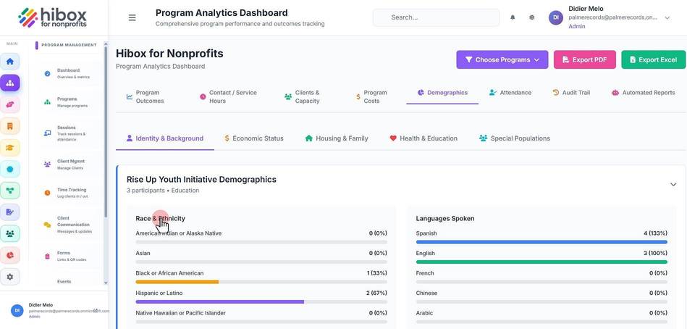This screenshot has width=687, height=329.
Task: Click the Export Excel button
Action: pyautogui.click(x=653, y=59)
